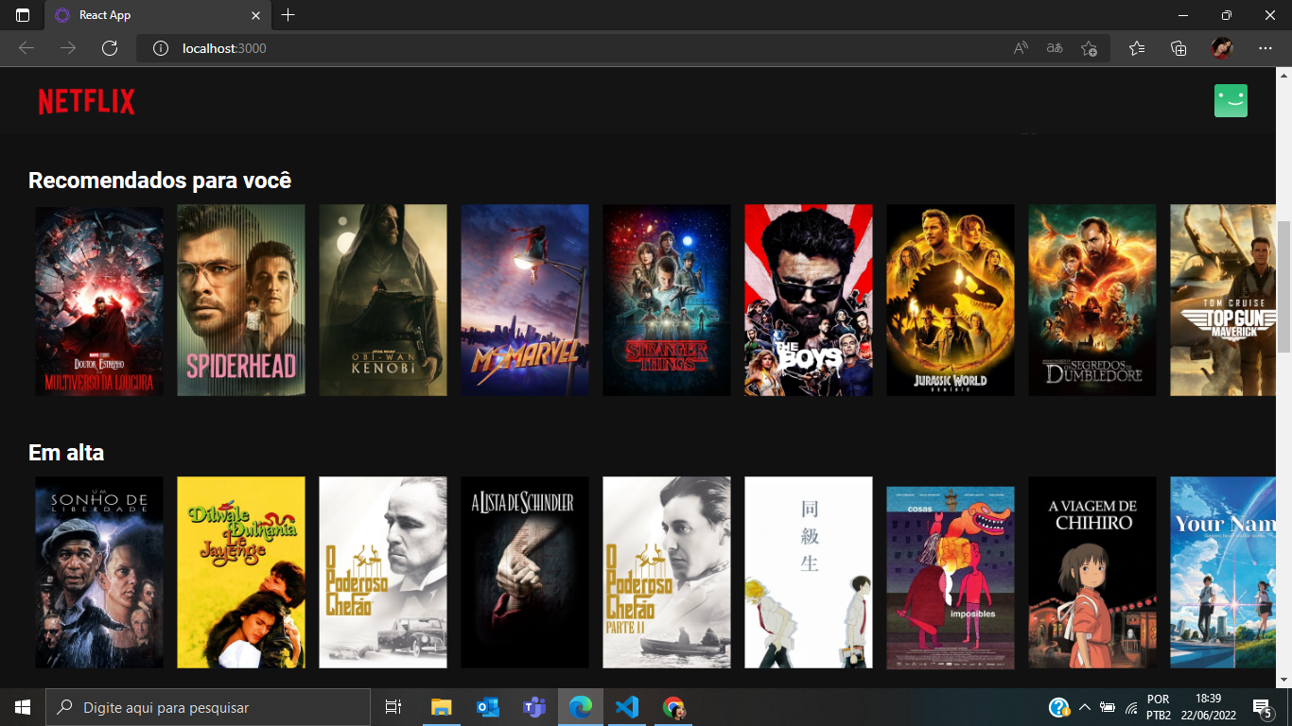
Task: Open the Edge settings ellipsis menu
Action: (x=1264, y=48)
